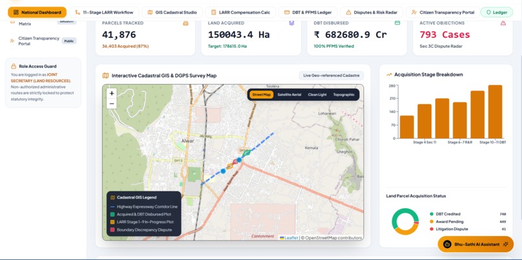The width and height of the screenshot is (522, 260).
Task: Go to LARR Compensation Calc tab
Action: coord(240,12)
